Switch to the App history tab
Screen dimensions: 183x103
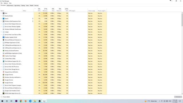pos(17,5)
